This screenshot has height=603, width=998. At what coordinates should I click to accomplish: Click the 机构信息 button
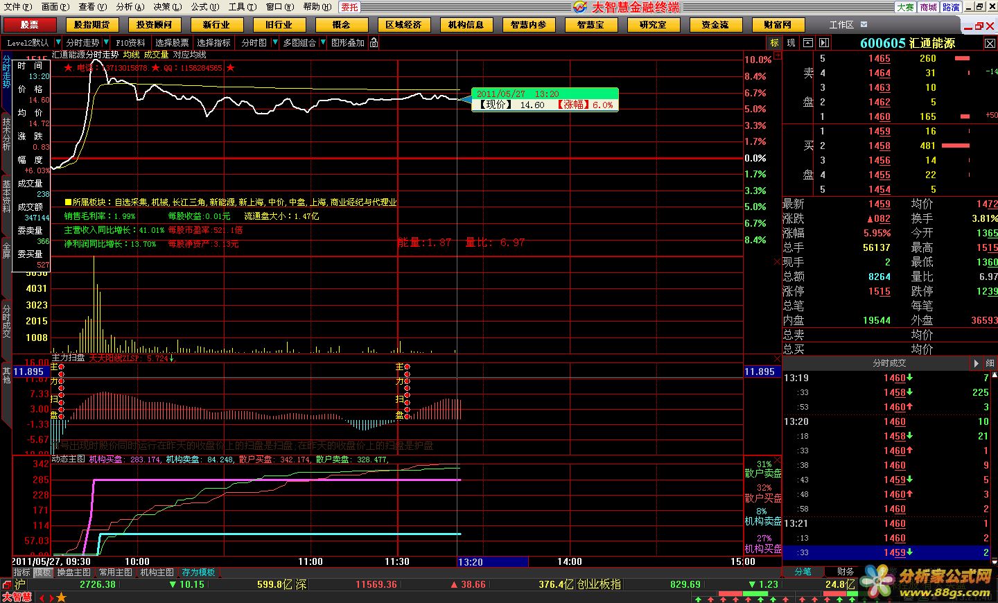pyautogui.click(x=466, y=24)
